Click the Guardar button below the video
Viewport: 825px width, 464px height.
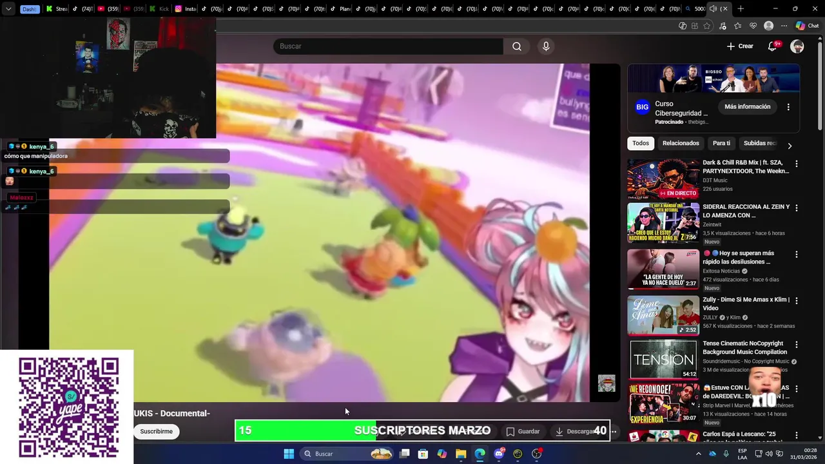(x=523, y=431)
